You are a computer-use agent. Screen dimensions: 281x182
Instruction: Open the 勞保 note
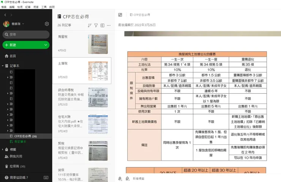[x=82, y=173]
